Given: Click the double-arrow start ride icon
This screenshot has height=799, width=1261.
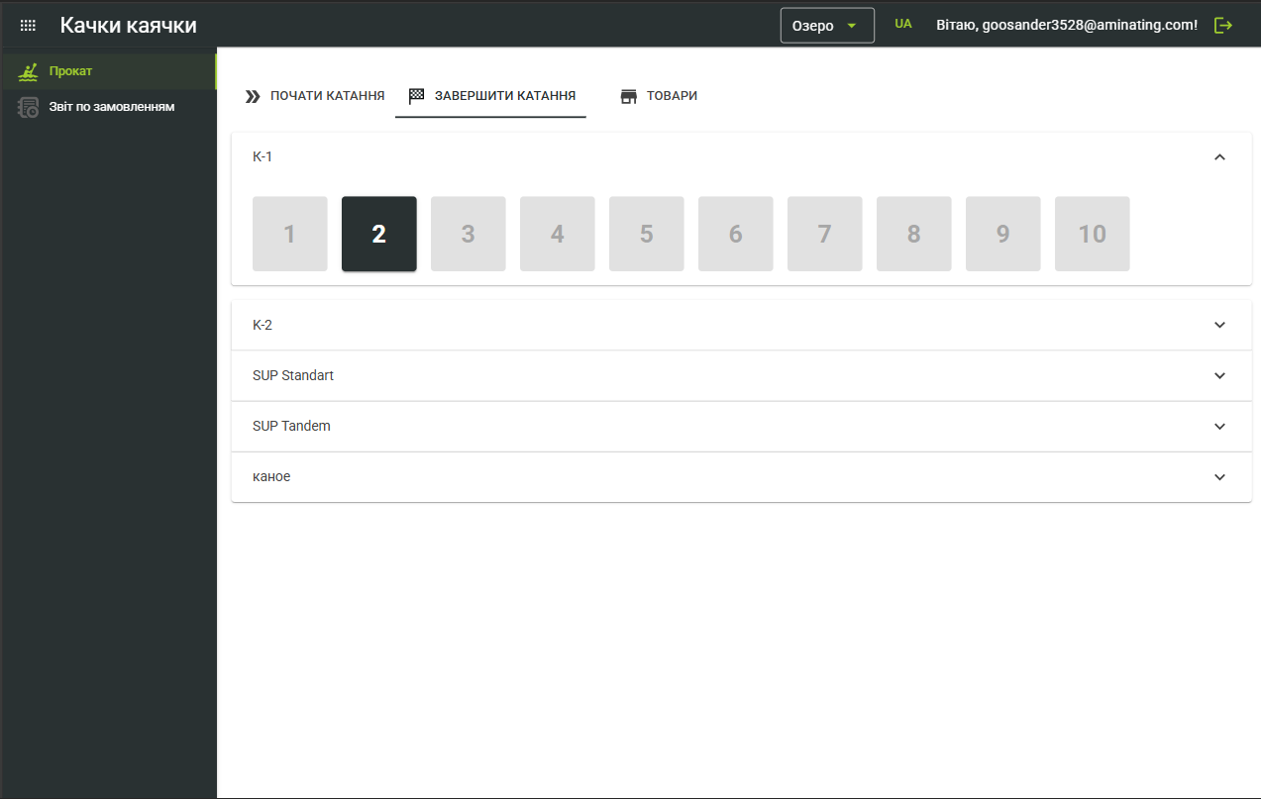Looking at the screenshot, I should (x=253, y=96).
